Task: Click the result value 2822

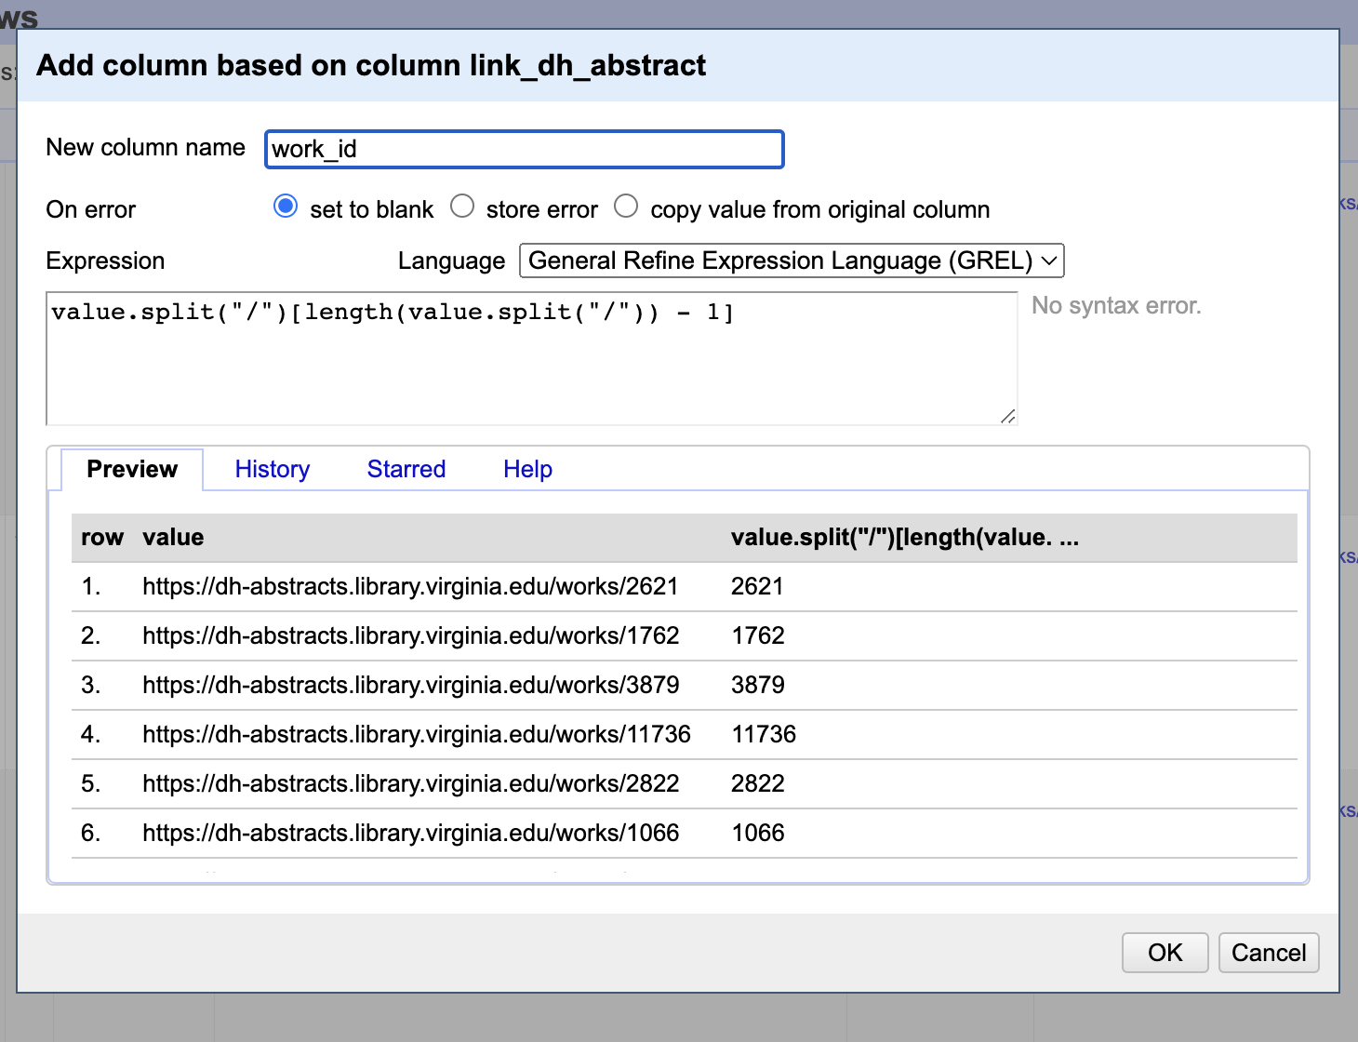Action: coord(758,783)
